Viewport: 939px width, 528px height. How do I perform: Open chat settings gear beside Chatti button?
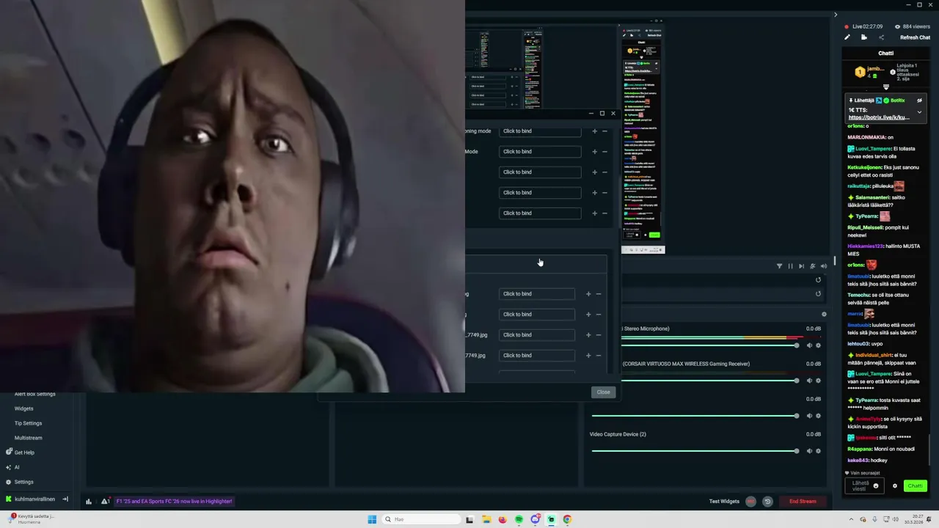(894, 486)
